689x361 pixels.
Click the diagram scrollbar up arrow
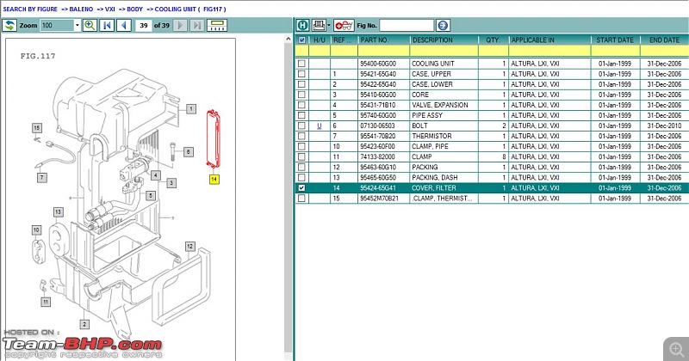tap(289, 39)
